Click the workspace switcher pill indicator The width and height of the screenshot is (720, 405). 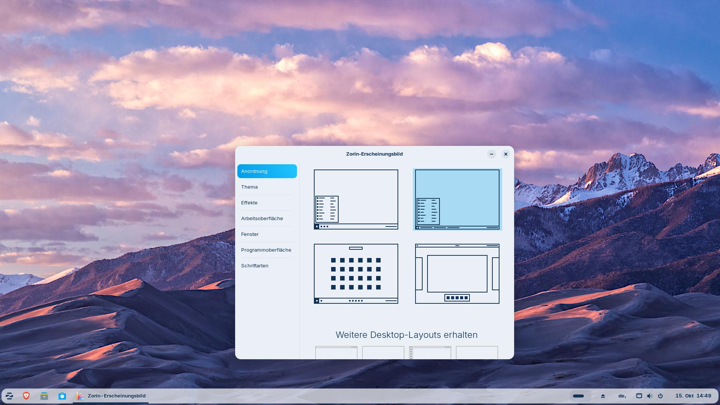[x=579, y=396]
